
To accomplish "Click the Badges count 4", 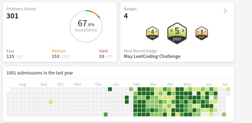I will [x=126, y=16].
